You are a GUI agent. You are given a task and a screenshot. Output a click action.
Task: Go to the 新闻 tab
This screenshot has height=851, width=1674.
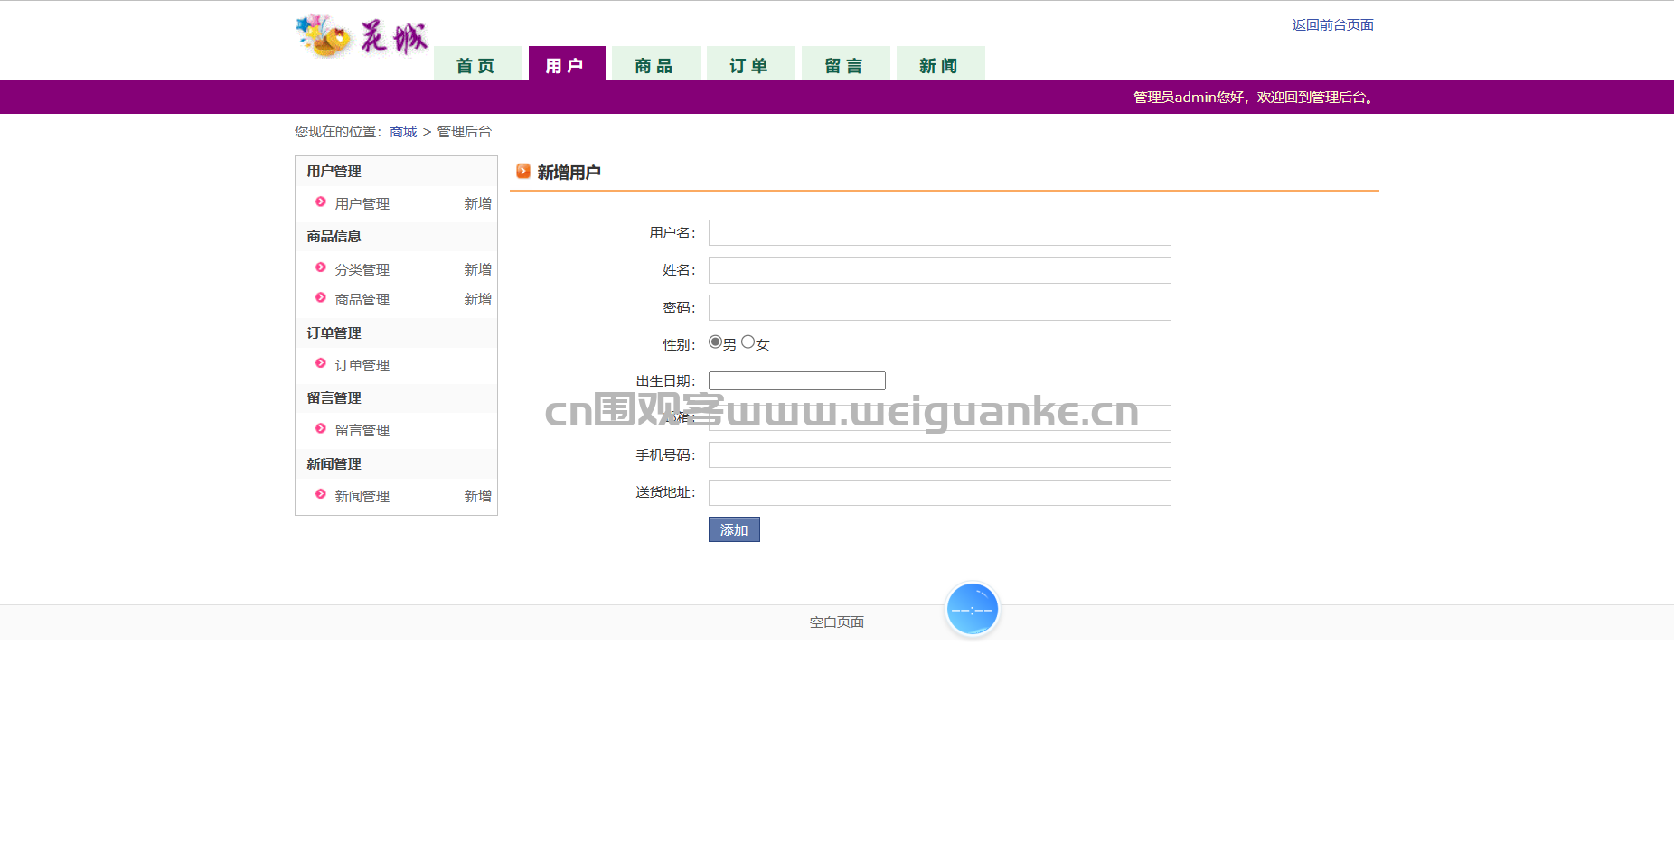[x=940, y=64]
